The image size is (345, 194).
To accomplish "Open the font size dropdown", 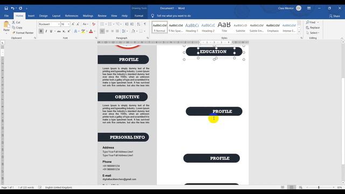I will 68,24.
